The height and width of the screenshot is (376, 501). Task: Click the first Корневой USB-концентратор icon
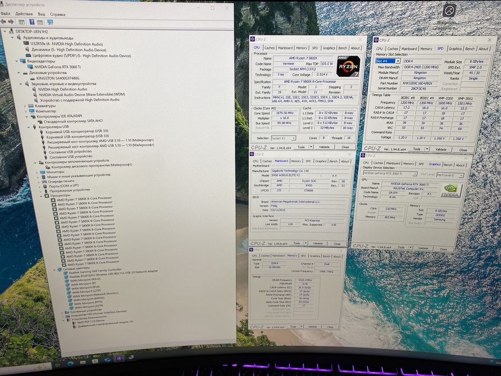pyautogui.click(x=42, y=132)
